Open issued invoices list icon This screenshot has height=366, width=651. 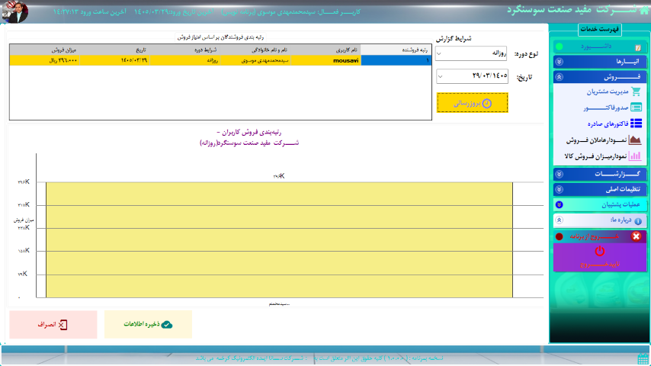coord(636,124)
